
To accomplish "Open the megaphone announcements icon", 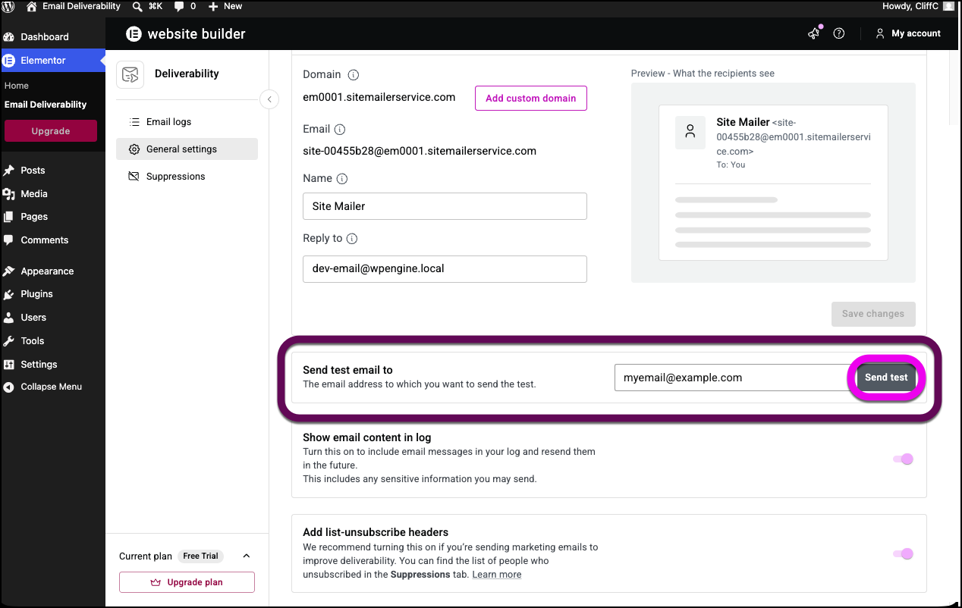I will 814,33.
